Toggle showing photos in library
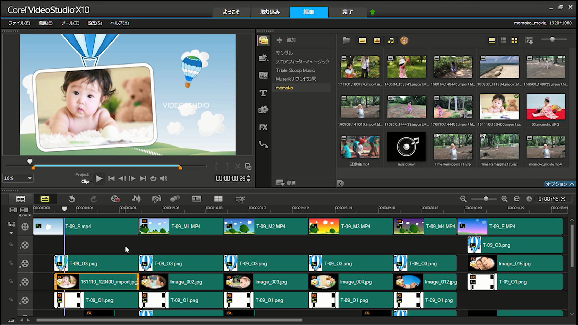Image resolution: width=578 pixels, height=325 pixels. click(377, 40)
